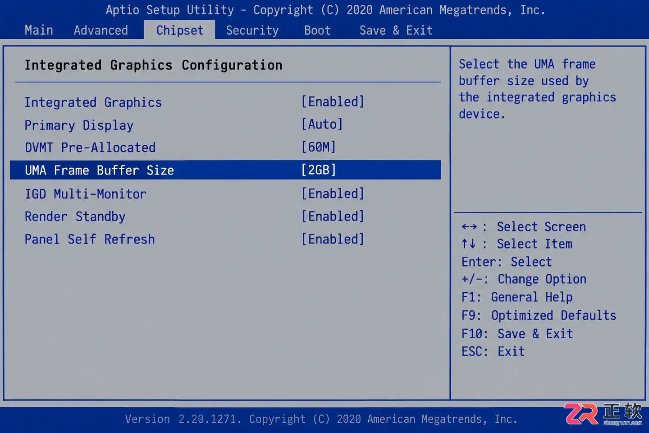Viewport: 649px width, 433px height.
Task: Click the F1: General Help hint
Action: click(x=517, y=297)
